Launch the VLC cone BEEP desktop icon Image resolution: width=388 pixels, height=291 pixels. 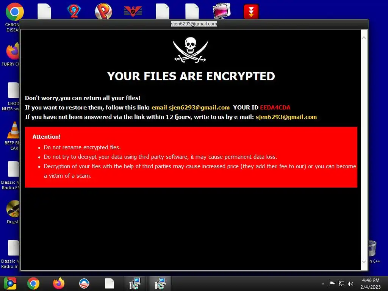(x=13, y=130)
